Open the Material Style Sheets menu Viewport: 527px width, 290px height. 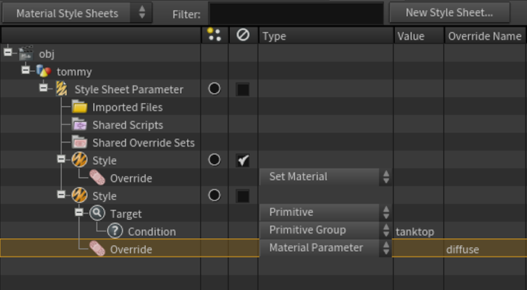pyautogui.click(x=77, y=13)
